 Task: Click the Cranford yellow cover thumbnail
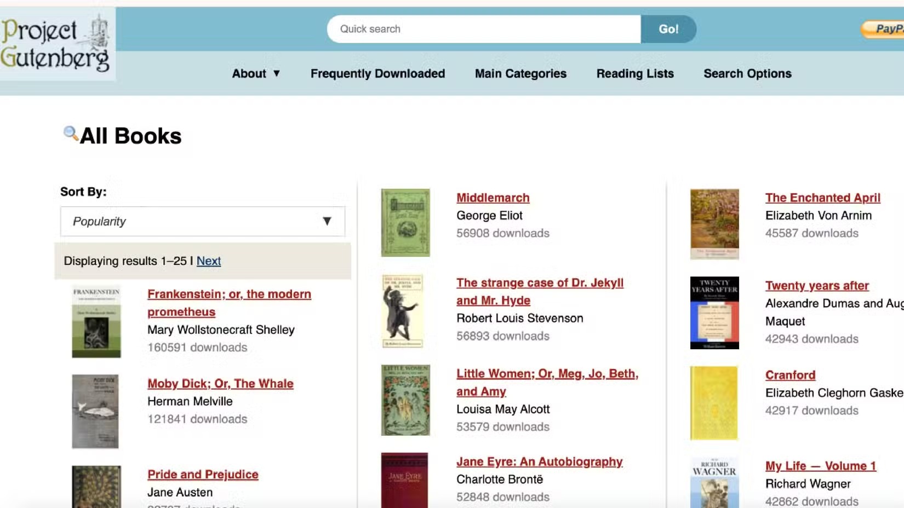pyautogui.click(x=714, y=403)
